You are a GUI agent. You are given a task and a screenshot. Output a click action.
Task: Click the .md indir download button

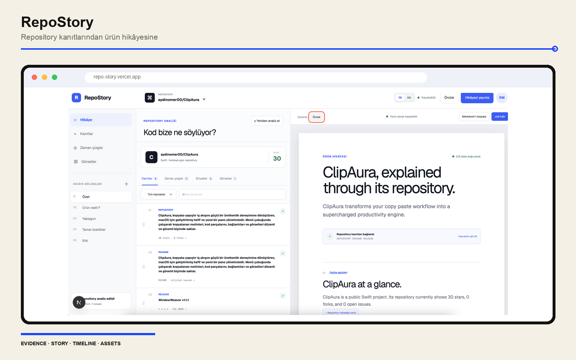pos(500,117)
